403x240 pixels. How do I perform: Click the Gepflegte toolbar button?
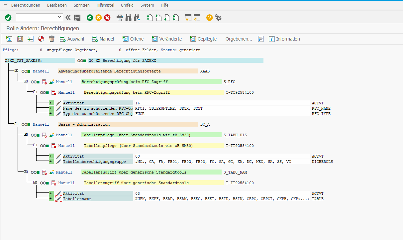203,39
